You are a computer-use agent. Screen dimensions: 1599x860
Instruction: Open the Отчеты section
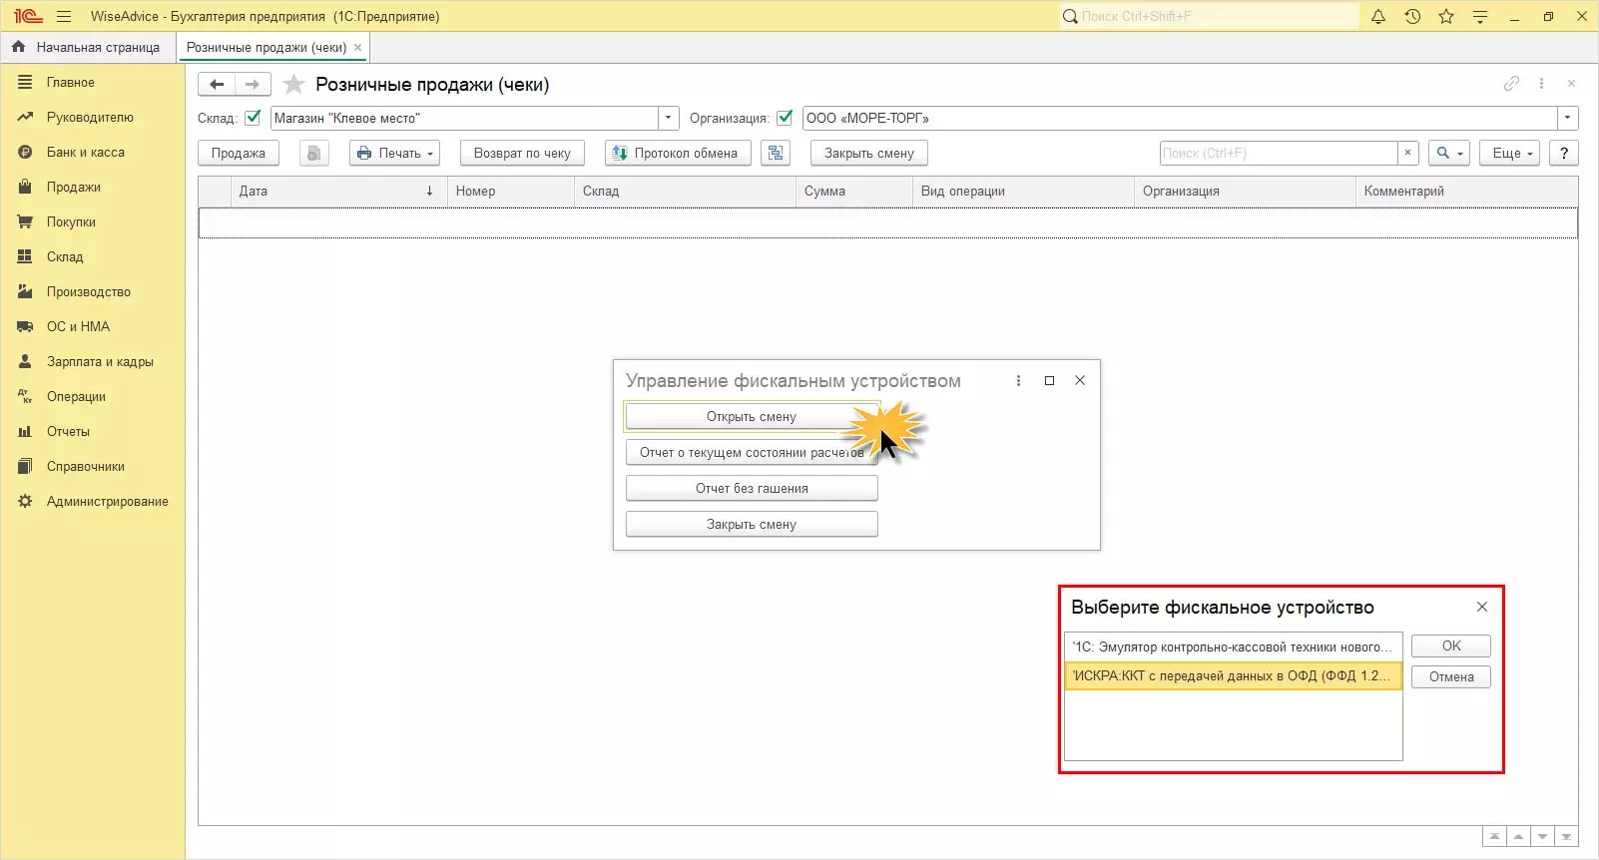click(x=68, y=432)
